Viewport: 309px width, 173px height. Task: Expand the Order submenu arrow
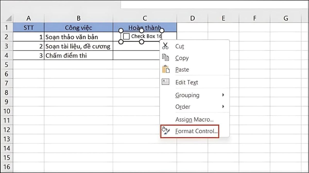click(223, 106)
